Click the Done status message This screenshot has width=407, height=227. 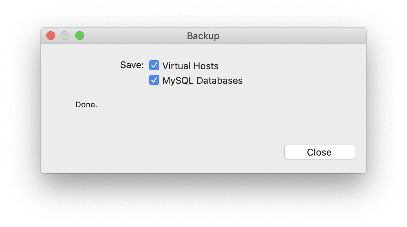click(x=86, y=104)
